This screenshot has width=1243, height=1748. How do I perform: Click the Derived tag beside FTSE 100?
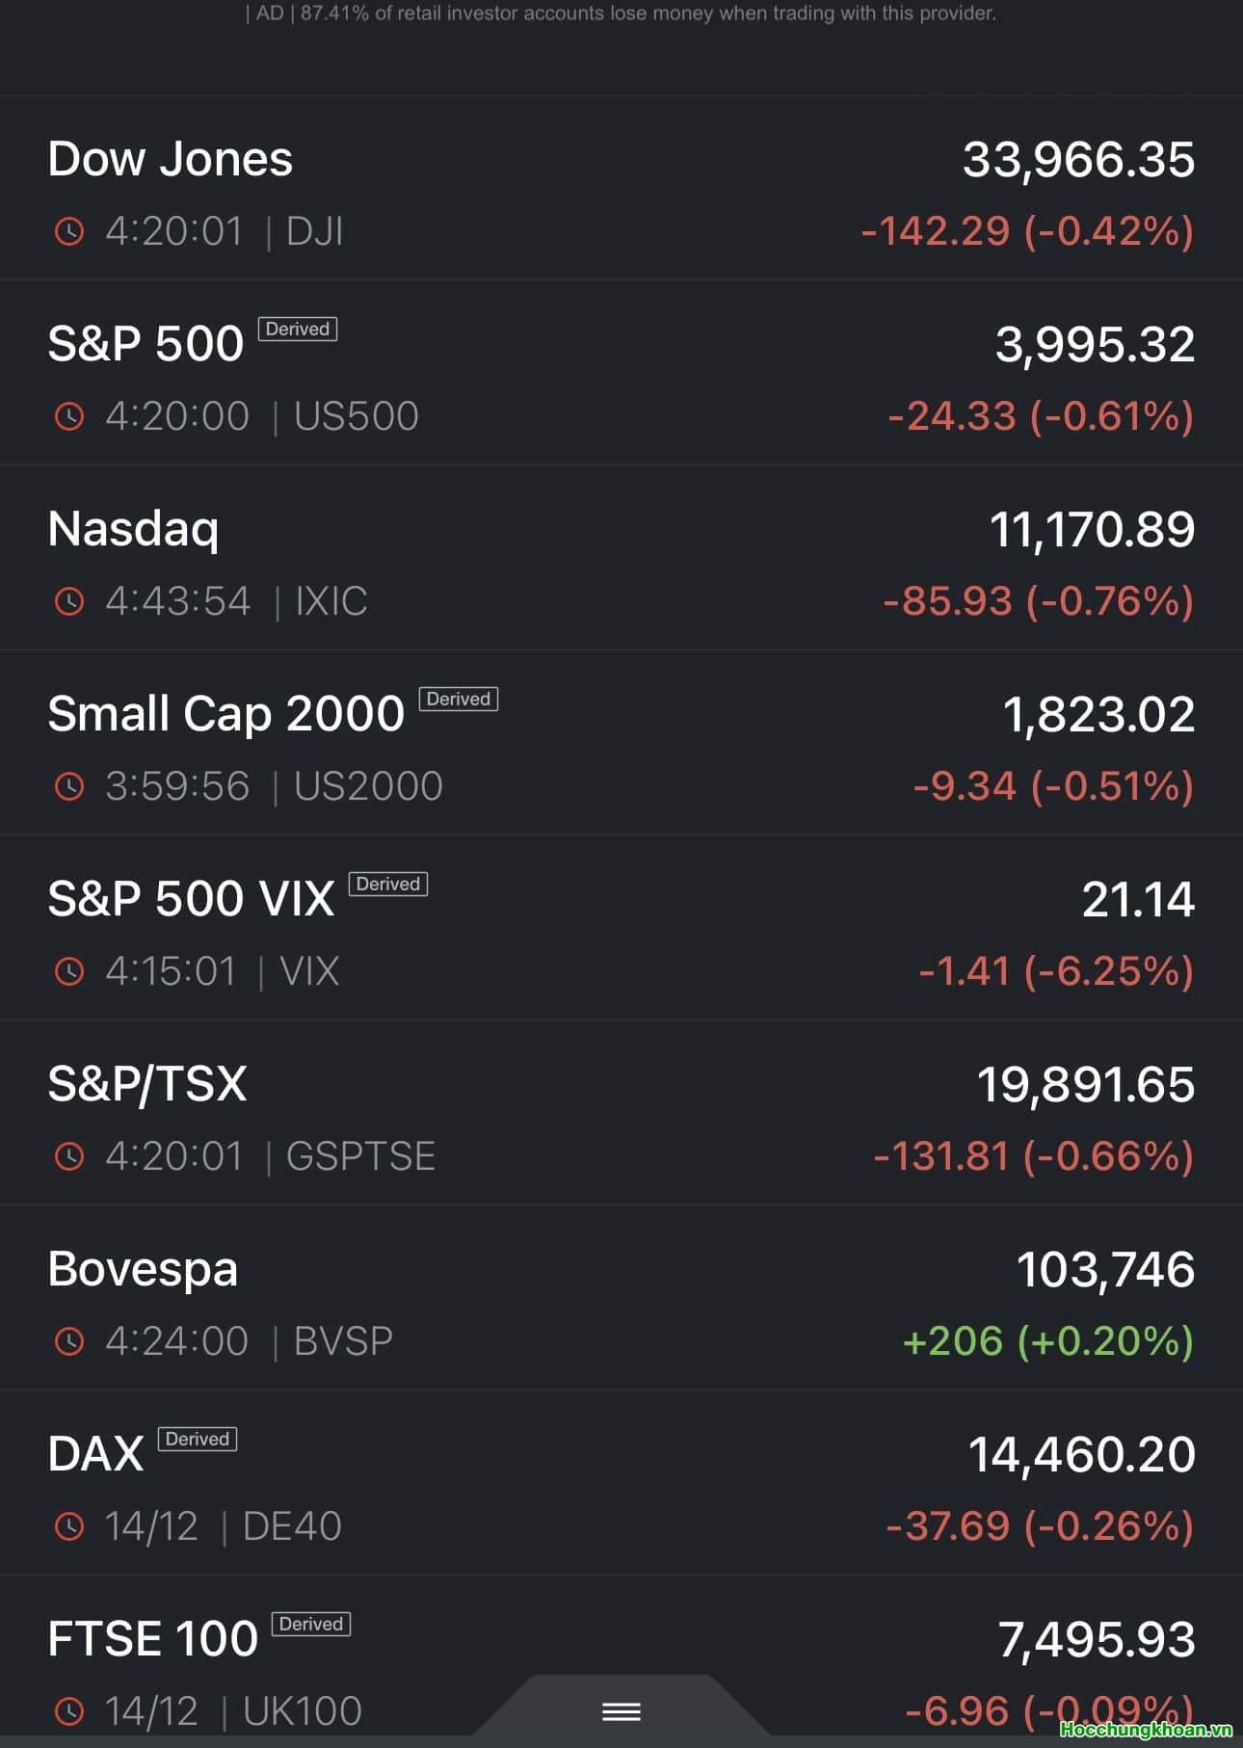311,1625
